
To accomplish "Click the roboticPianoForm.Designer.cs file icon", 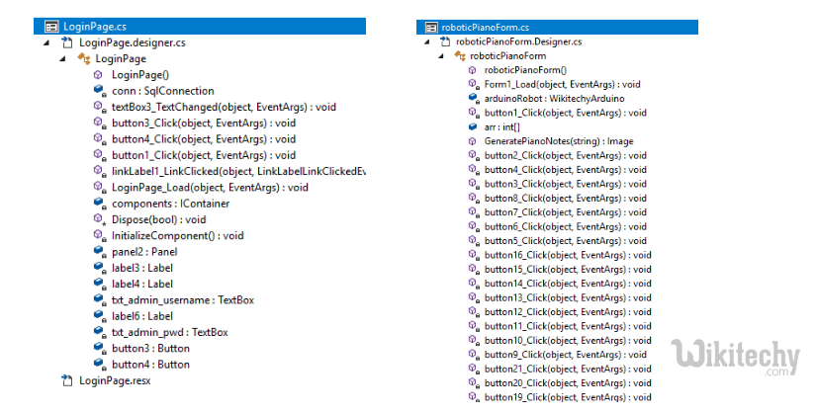I will [445, 41].
